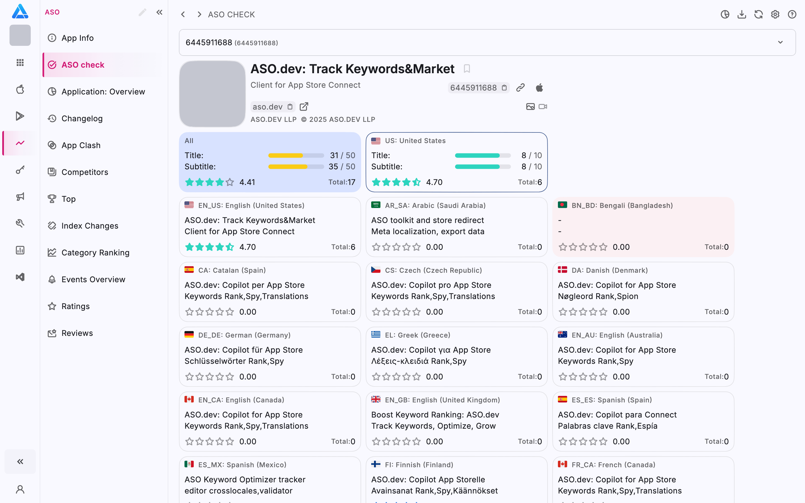Open the AR_SA: Arabic (Saudi Arabia) locale card
805x503 pixels.
pyautogui.click(x=456, y=227)
